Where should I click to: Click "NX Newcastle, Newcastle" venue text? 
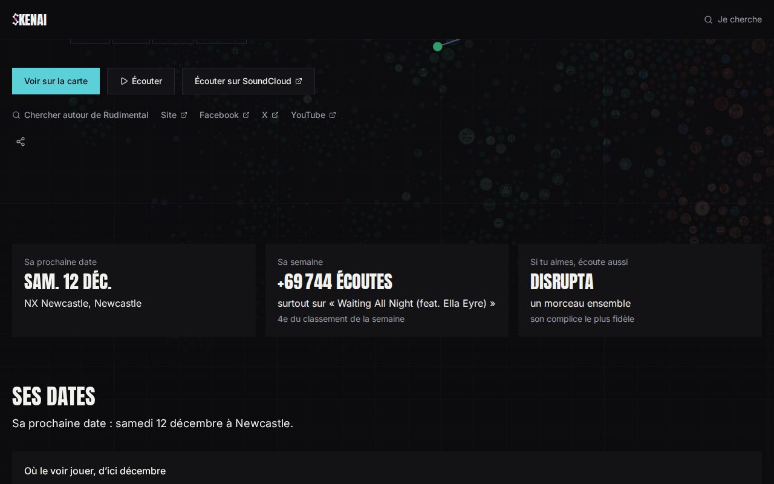[x=83, y=304]
